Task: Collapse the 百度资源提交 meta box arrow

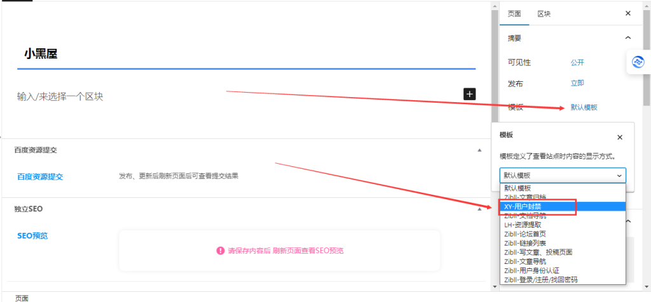Action: (x=479, y=150)
